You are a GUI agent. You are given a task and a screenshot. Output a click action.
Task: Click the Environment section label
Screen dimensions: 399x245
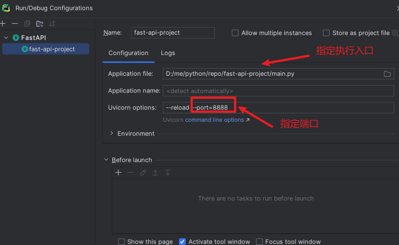coord(136,133)
